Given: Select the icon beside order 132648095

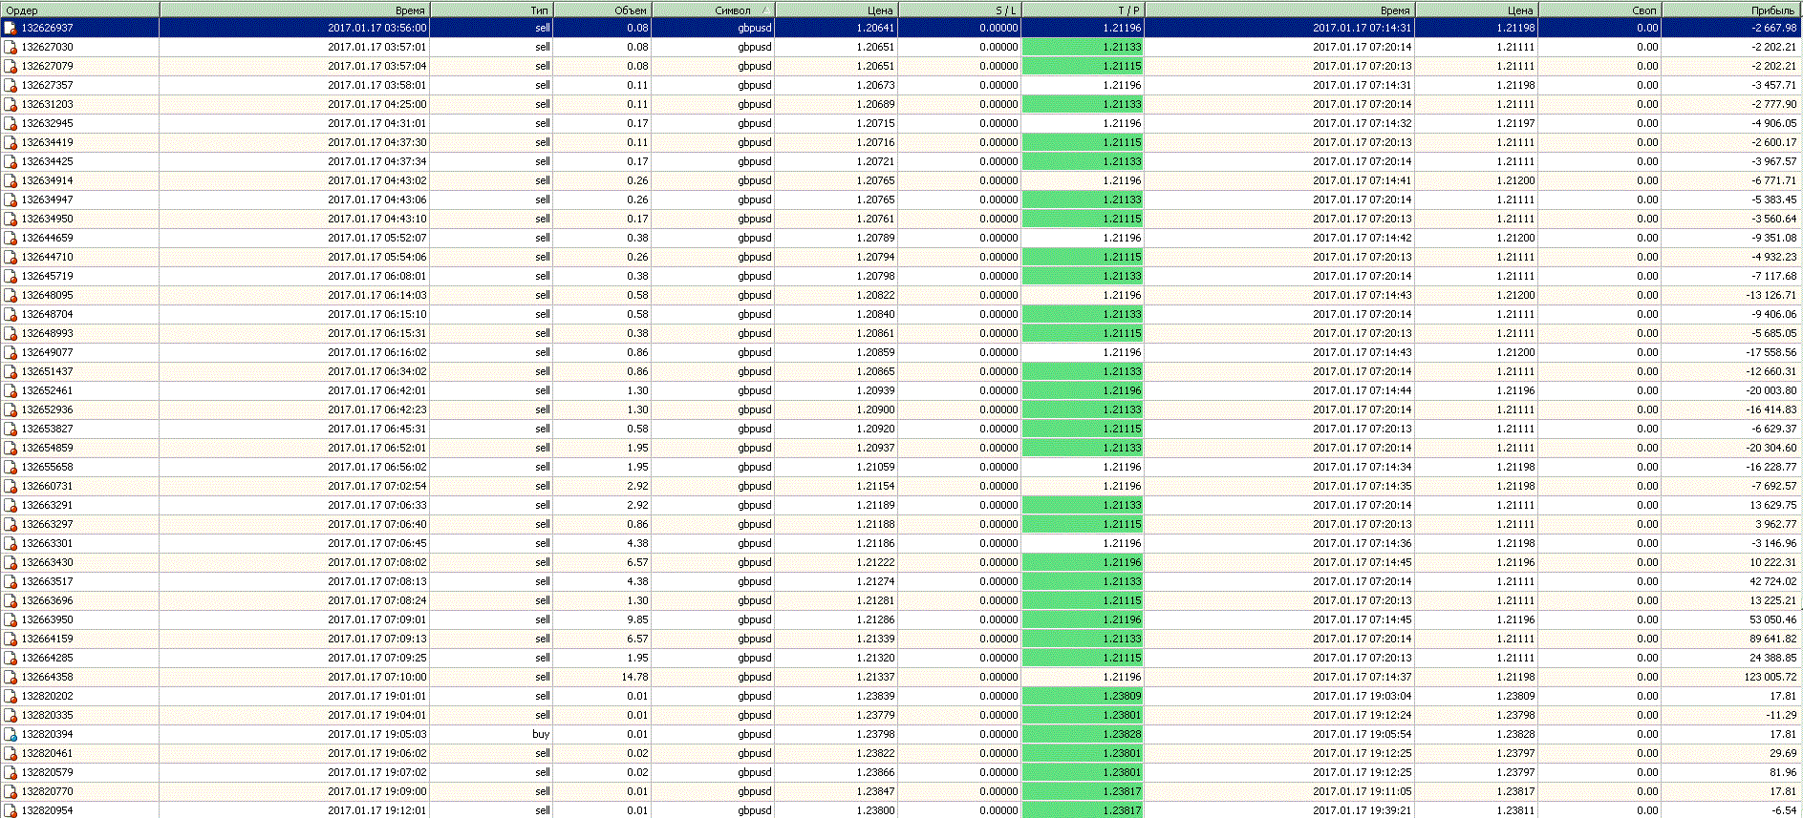Looking at the screenshot, I should coord(11,295).
